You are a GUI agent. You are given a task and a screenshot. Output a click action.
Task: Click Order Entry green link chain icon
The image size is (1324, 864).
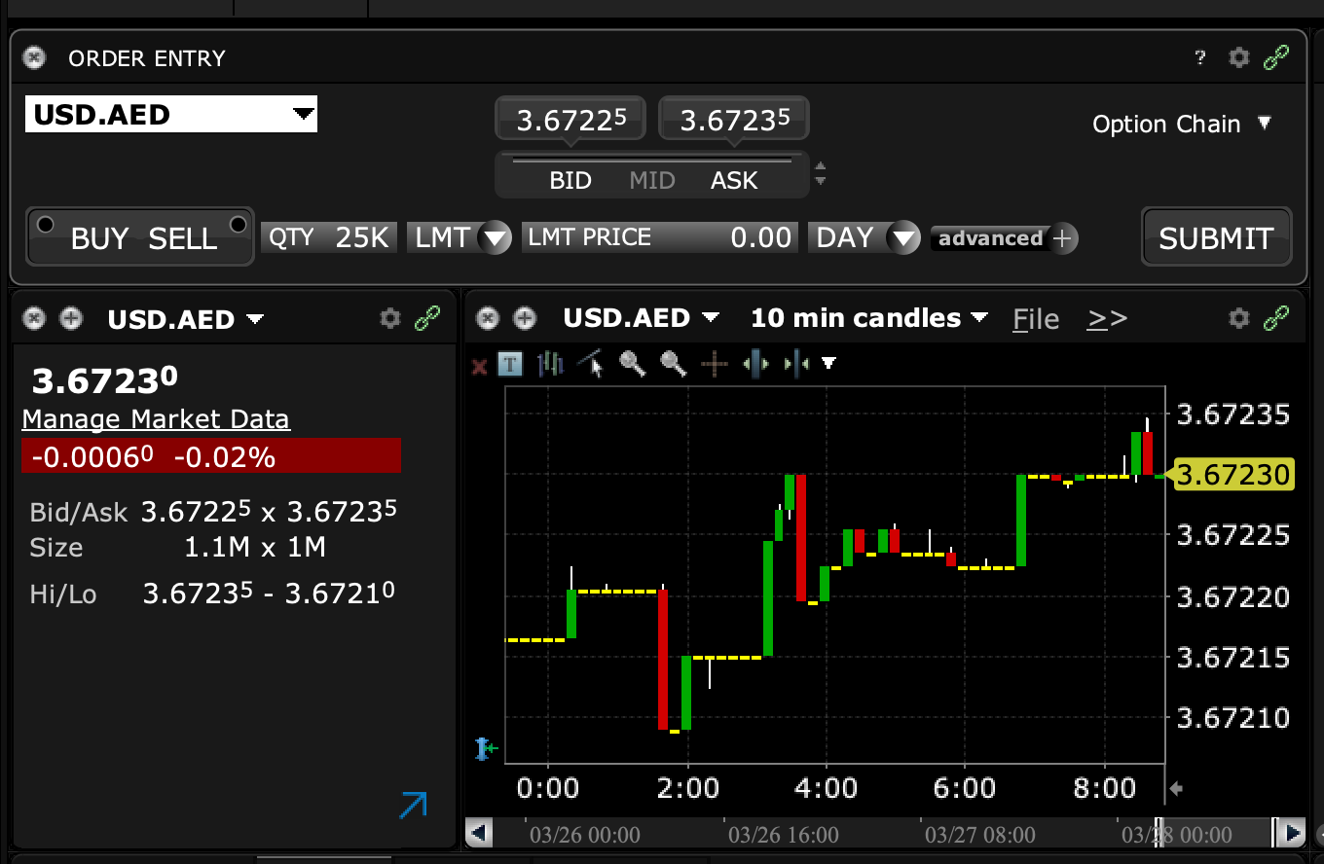1276,57
